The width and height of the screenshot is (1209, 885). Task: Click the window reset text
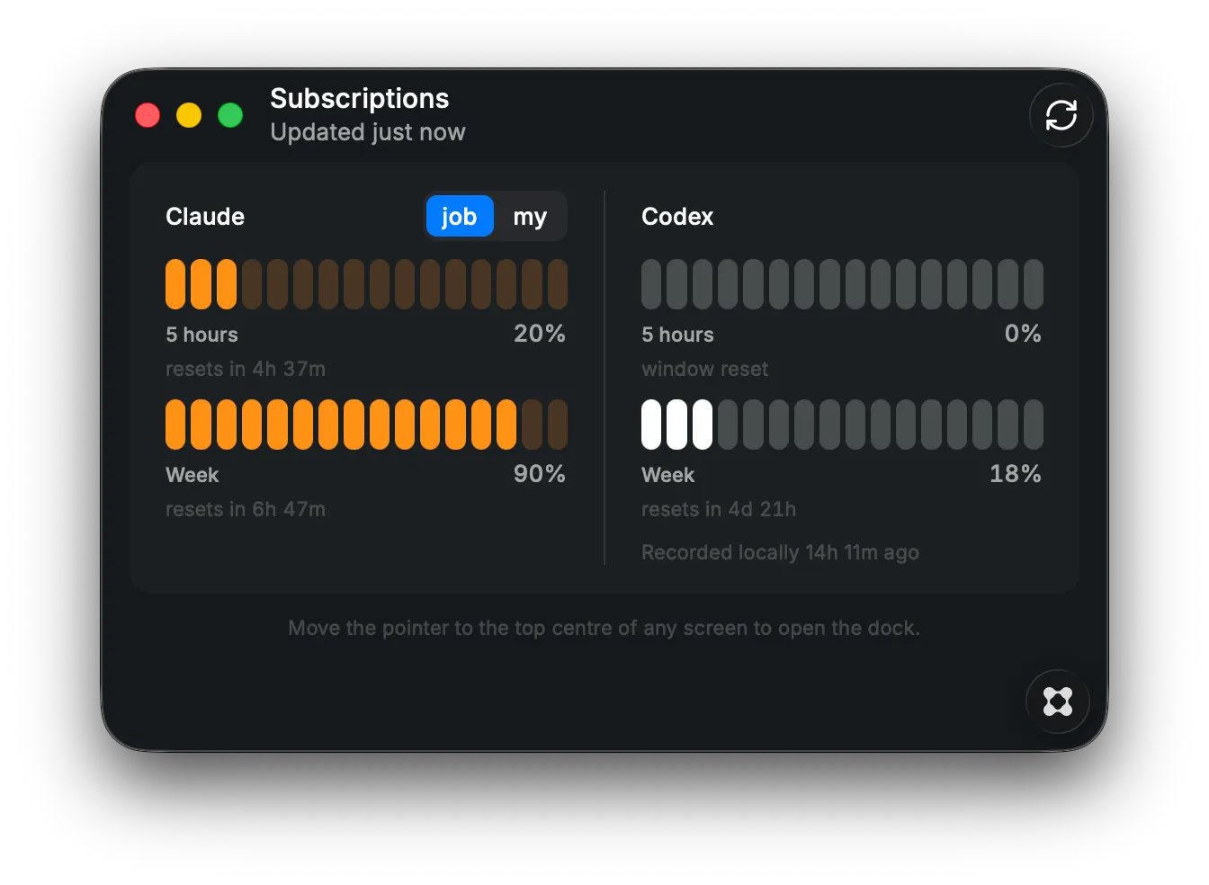[705, 369]
